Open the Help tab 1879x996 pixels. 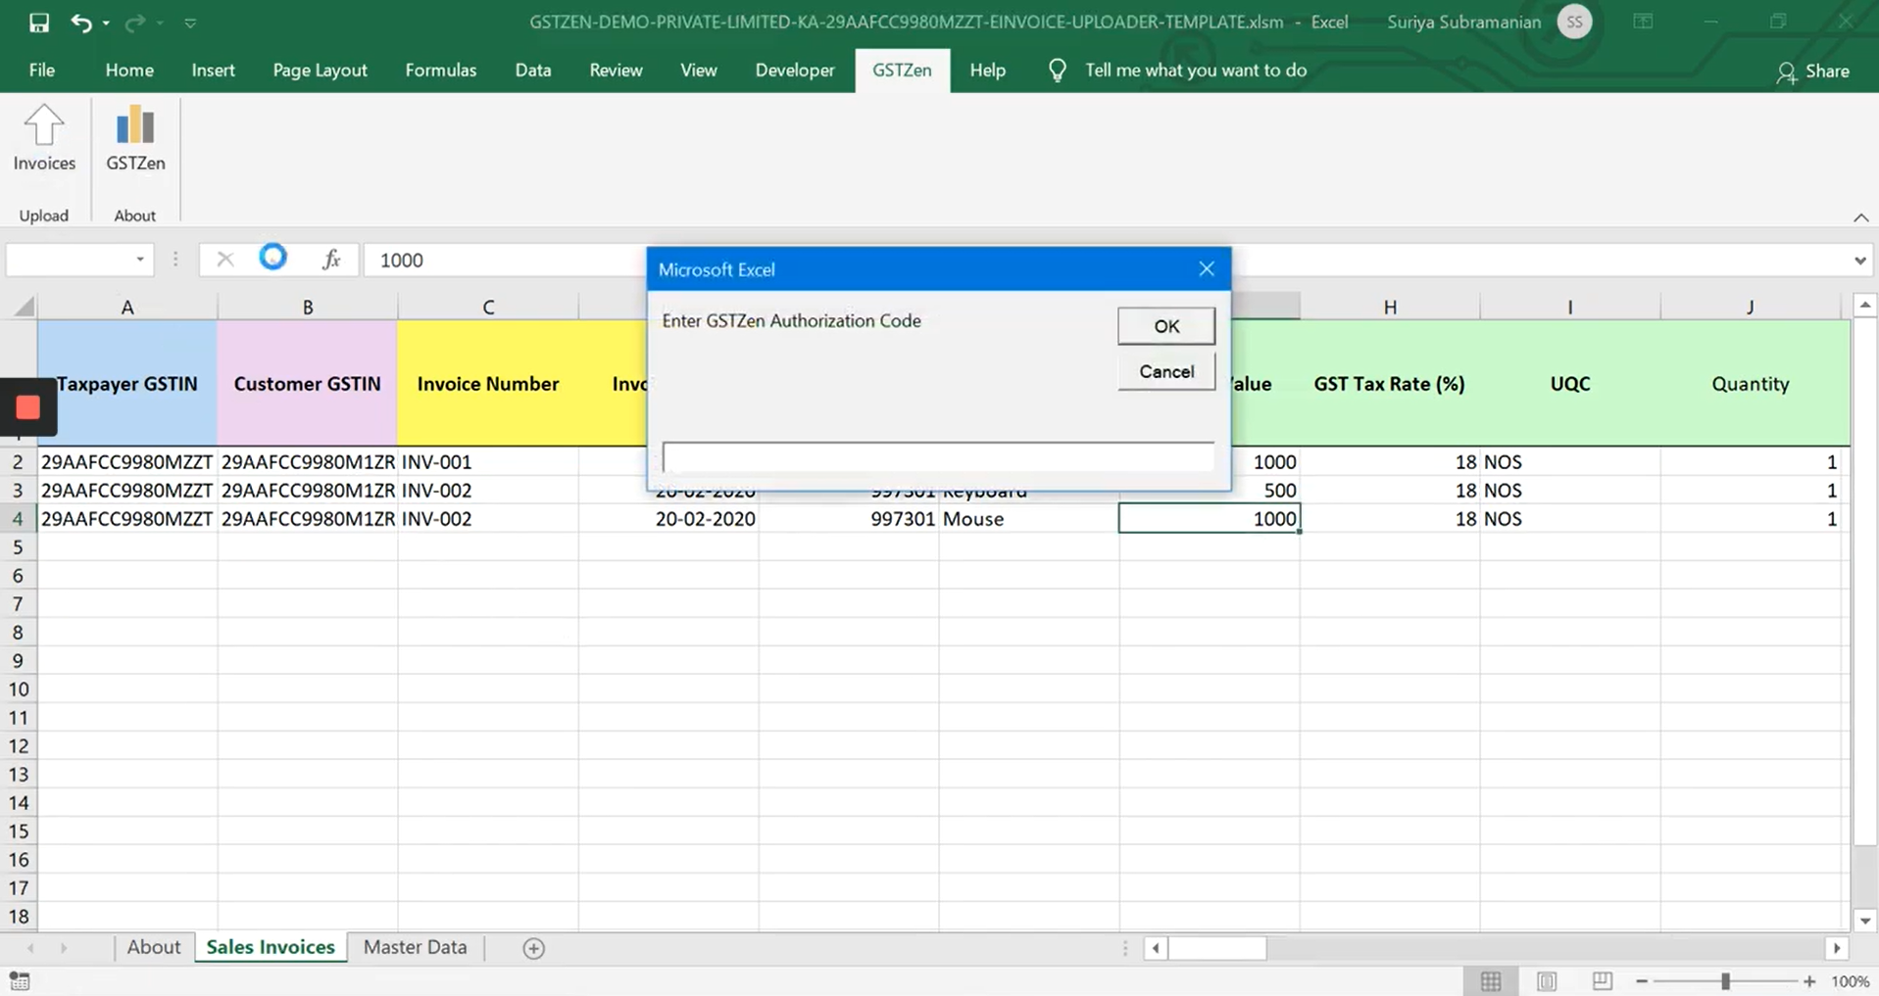[987, 71]
